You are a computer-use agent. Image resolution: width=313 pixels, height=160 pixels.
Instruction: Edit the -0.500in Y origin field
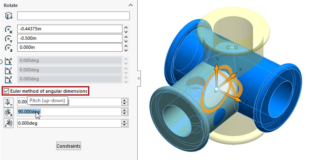tap(70, 39)
